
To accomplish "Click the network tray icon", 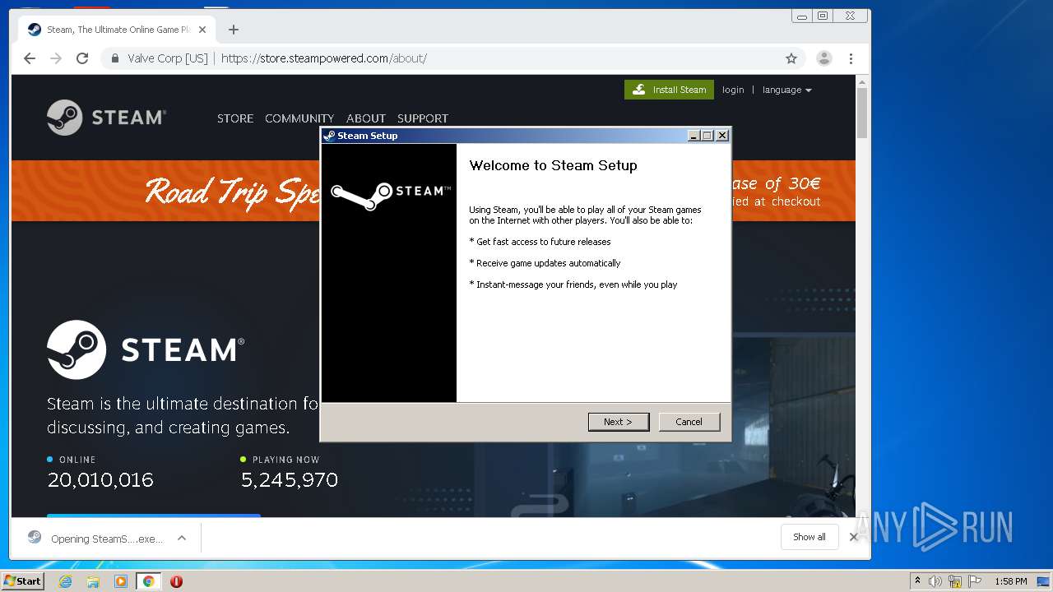I will [955, 581].
